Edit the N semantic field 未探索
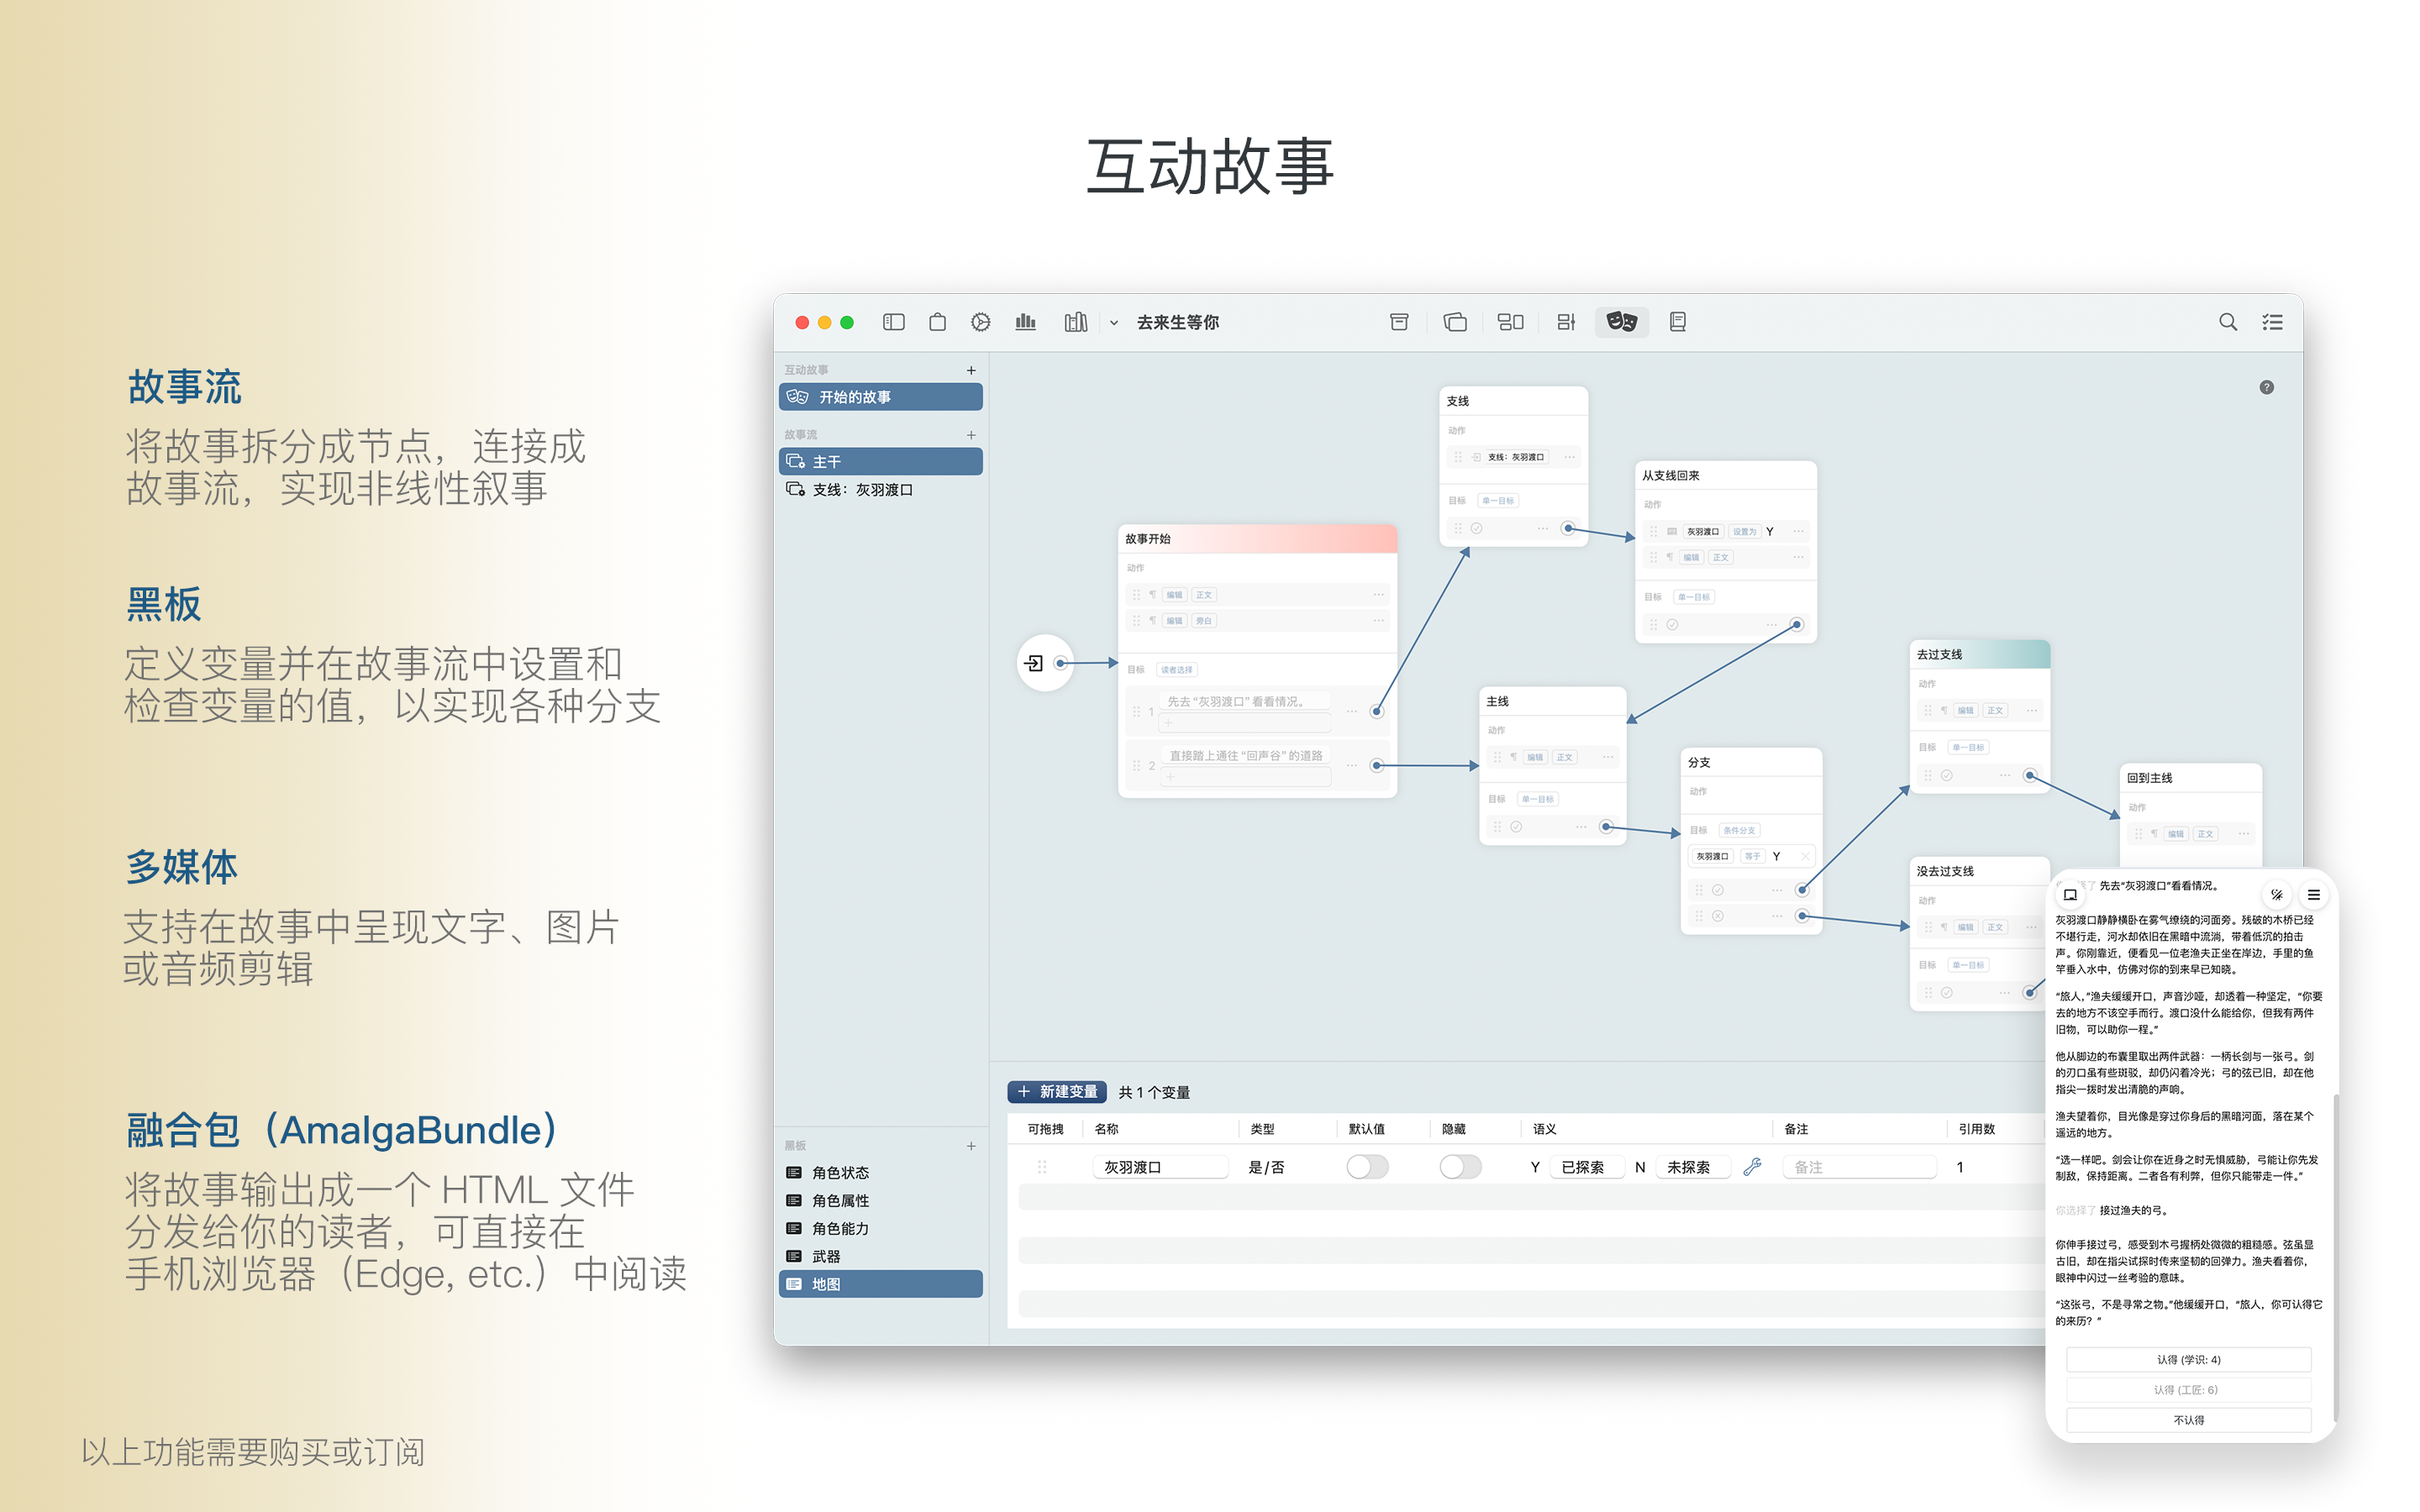Screen dimensions: 2420x1512 pyautogui.click(x=1693, y=1167)
